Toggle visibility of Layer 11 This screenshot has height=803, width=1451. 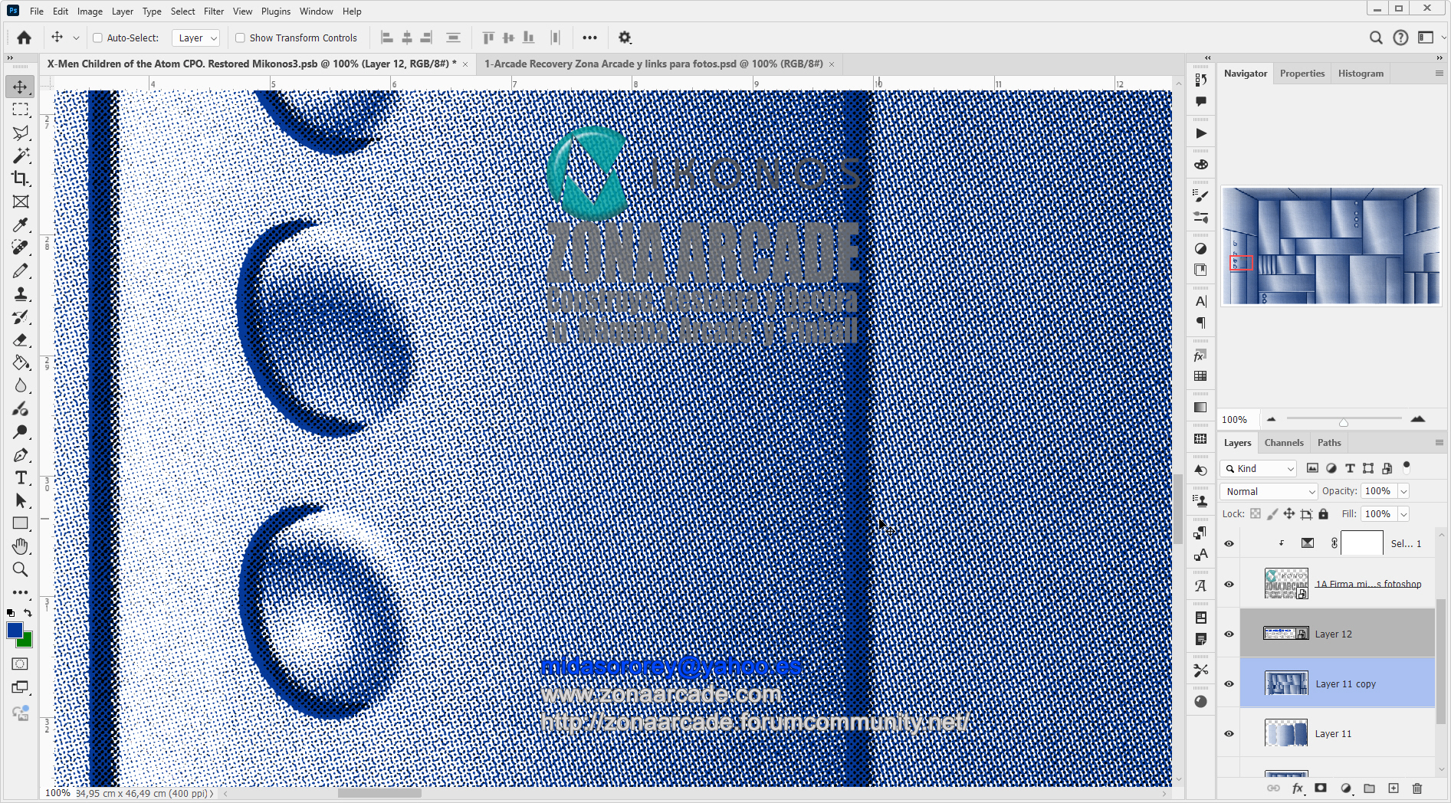pos(1229,733)
